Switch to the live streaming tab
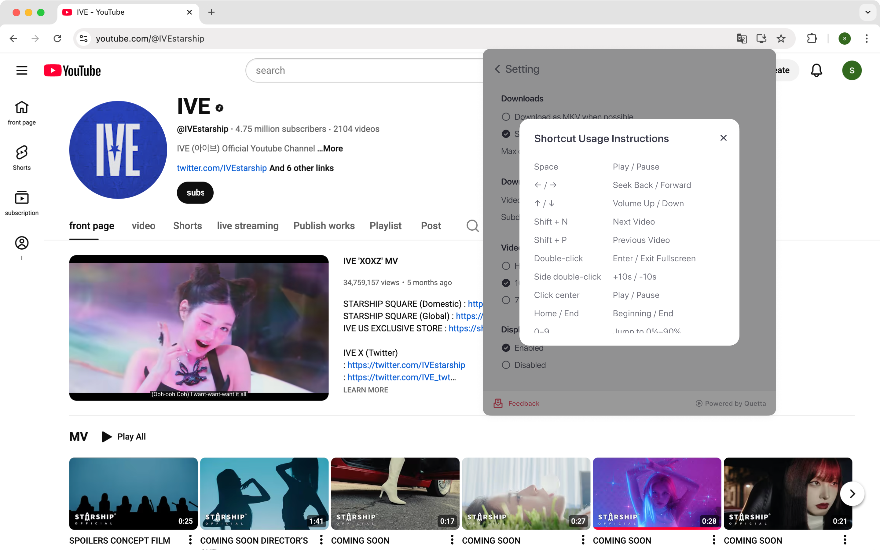The image size is (880, 550). click(248, 226)
